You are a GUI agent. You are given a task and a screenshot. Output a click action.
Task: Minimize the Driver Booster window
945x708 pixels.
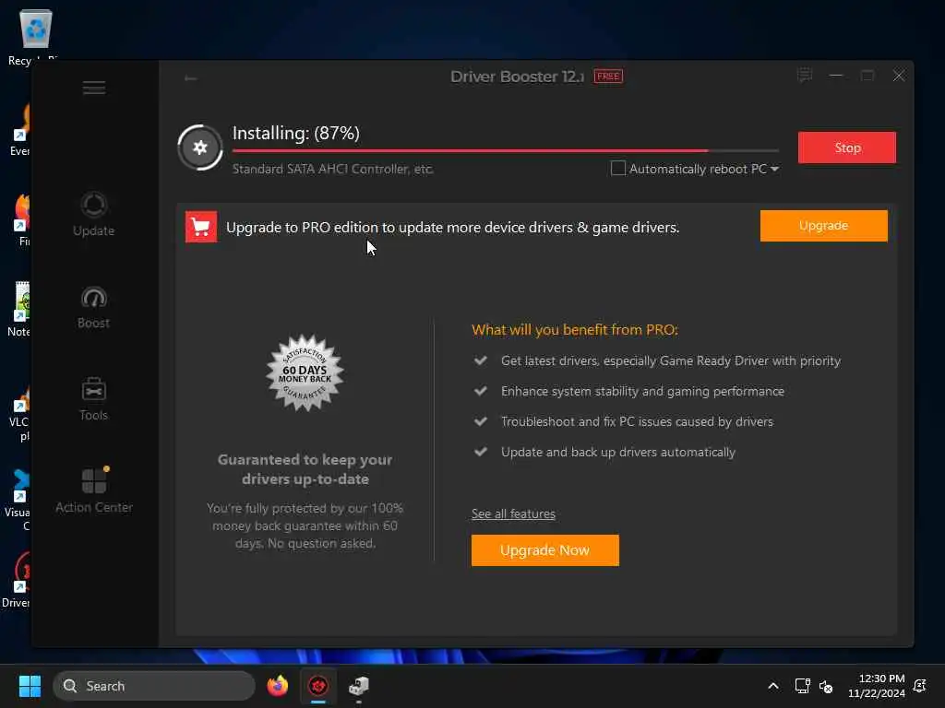(836, 76)
